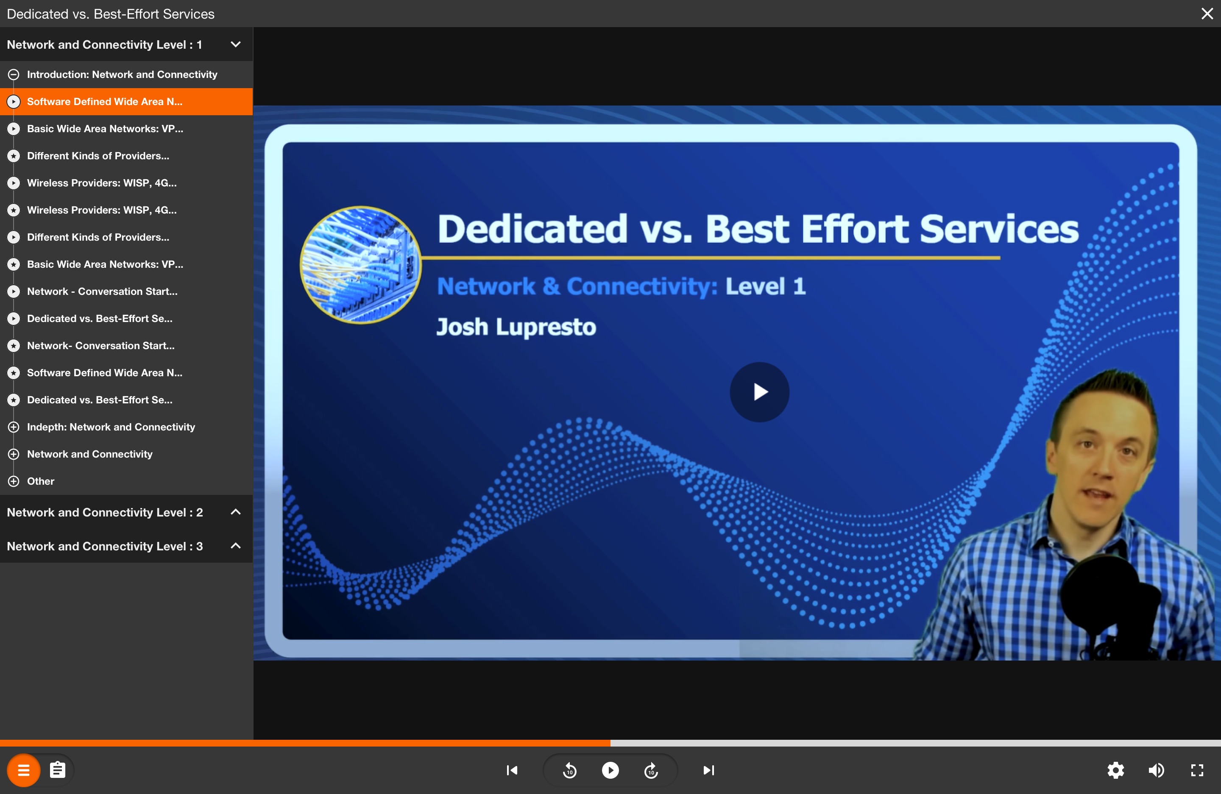
Task: Open the notes clipboard icon
Action: click(58, 770)
